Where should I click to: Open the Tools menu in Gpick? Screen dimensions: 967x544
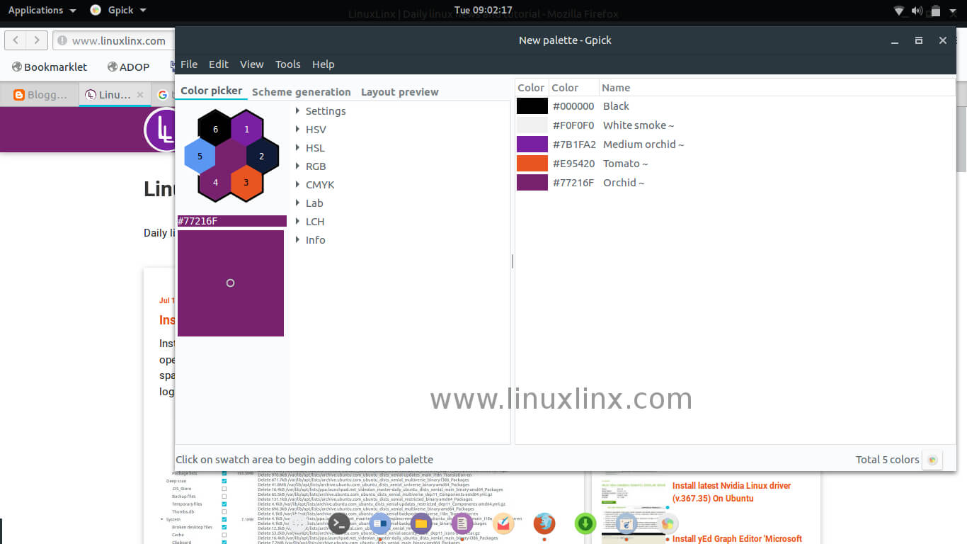(287, 64)
